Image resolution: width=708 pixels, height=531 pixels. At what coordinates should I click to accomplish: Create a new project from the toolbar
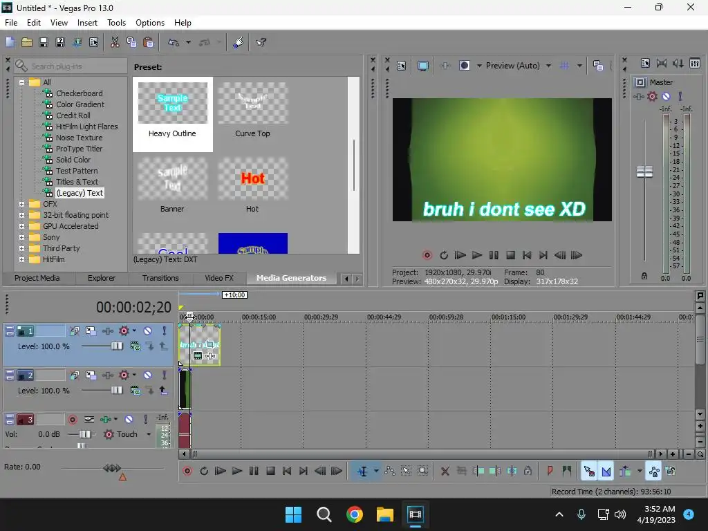click(x=10, y=42)
